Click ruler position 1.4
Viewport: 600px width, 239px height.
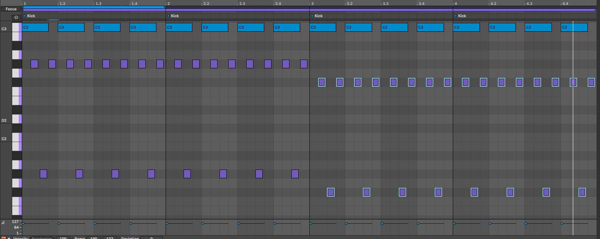click(134, 3)
